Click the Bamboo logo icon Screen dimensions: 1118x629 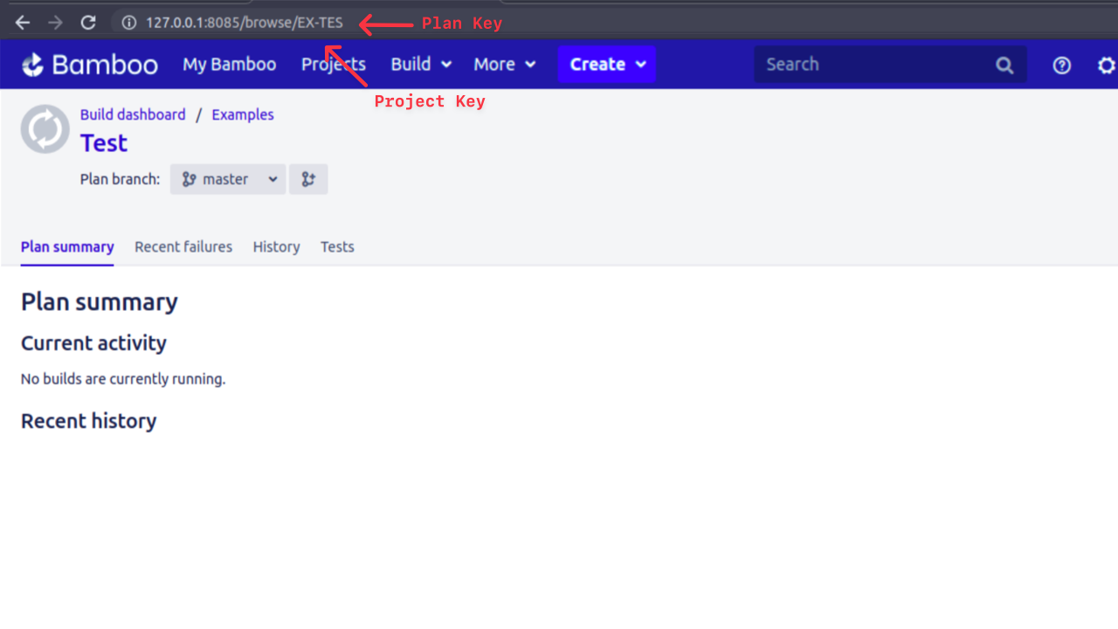coord(32,65)
